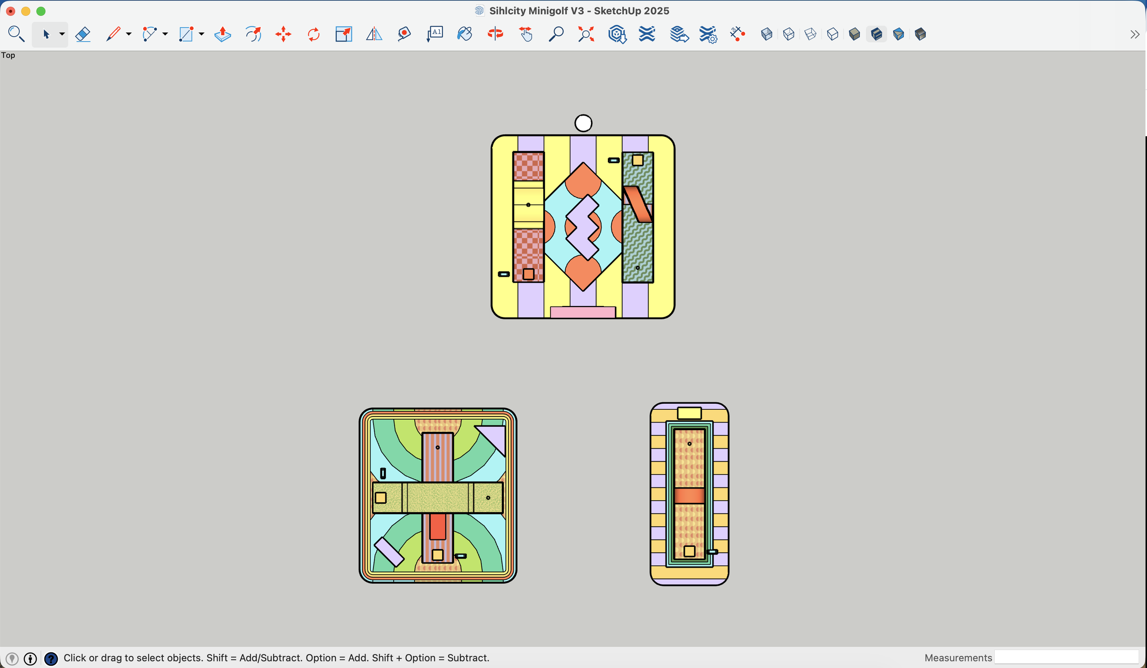Screen dimensions: 1147x668
Task: Pick the Rotate tool
Action: pyautogui.click(x=313, y=34)
